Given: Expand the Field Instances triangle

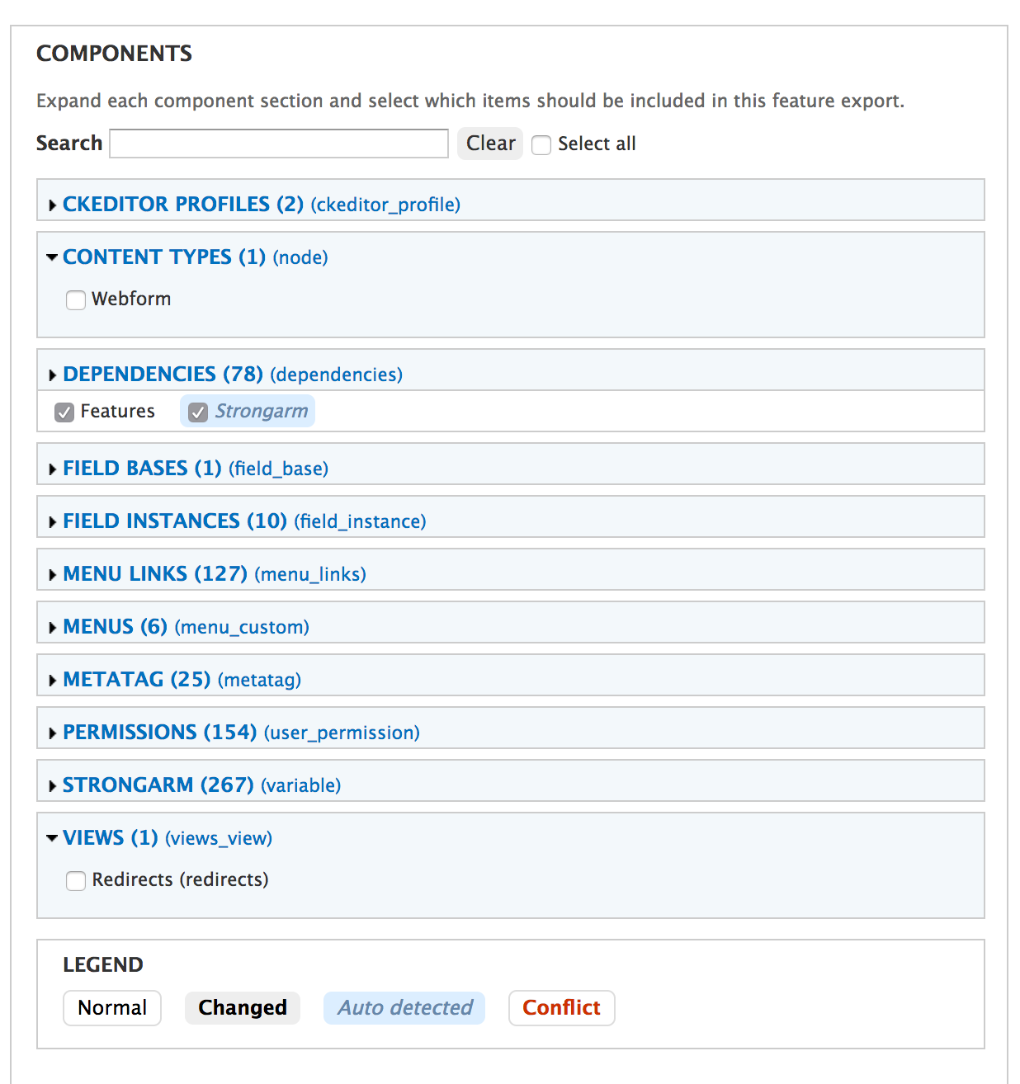Looking at the screenshot, I should tap(53, 521).
